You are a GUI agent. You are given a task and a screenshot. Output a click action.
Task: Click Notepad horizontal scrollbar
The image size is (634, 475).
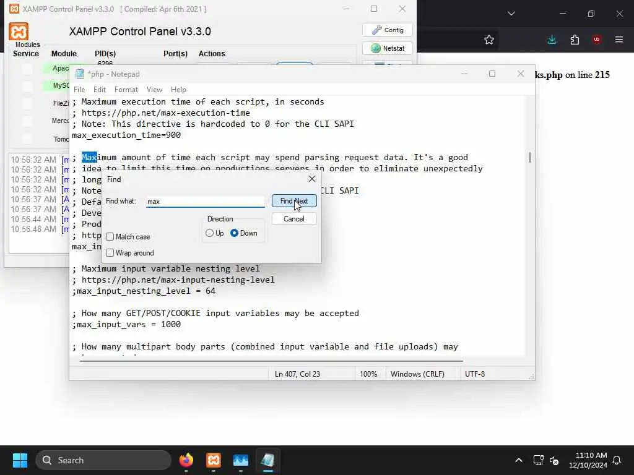tap(271, 361)
